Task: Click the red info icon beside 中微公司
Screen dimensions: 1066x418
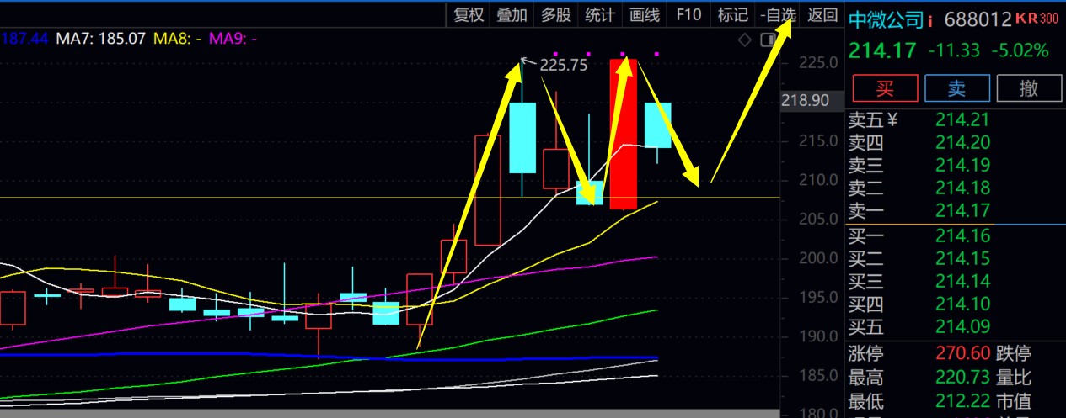Action: [x=930, y=19]
